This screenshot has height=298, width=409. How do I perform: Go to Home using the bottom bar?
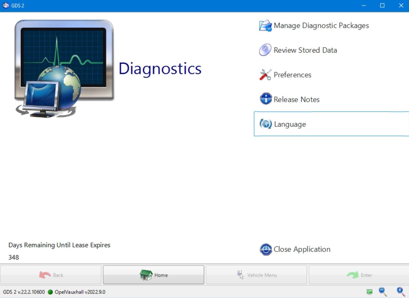(154, 275)
